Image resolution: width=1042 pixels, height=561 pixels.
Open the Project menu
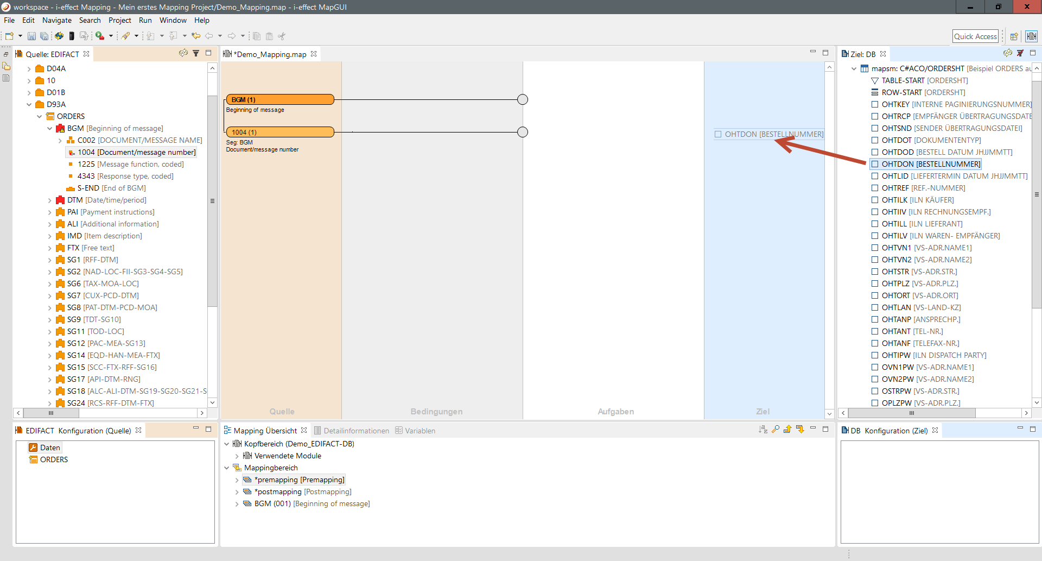(x=119, y=20)
